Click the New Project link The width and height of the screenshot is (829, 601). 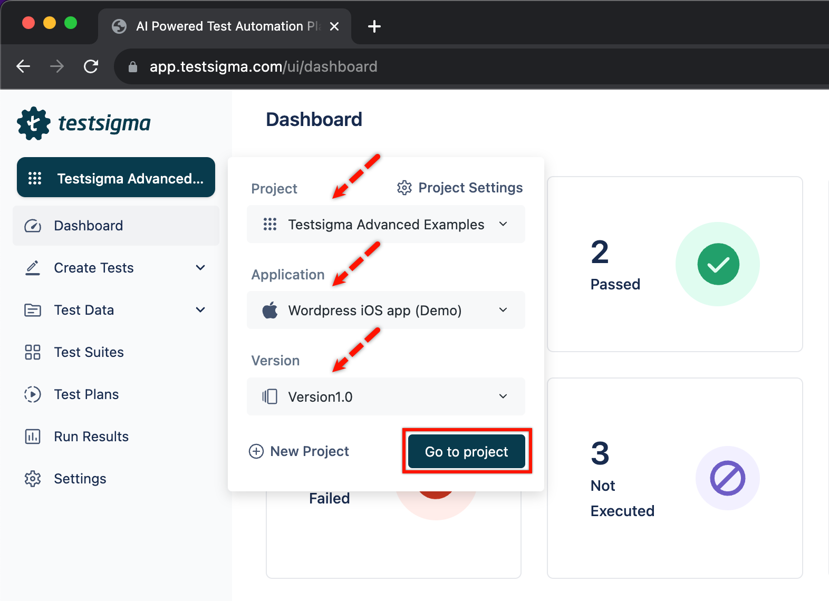click(x=299, y=451)
